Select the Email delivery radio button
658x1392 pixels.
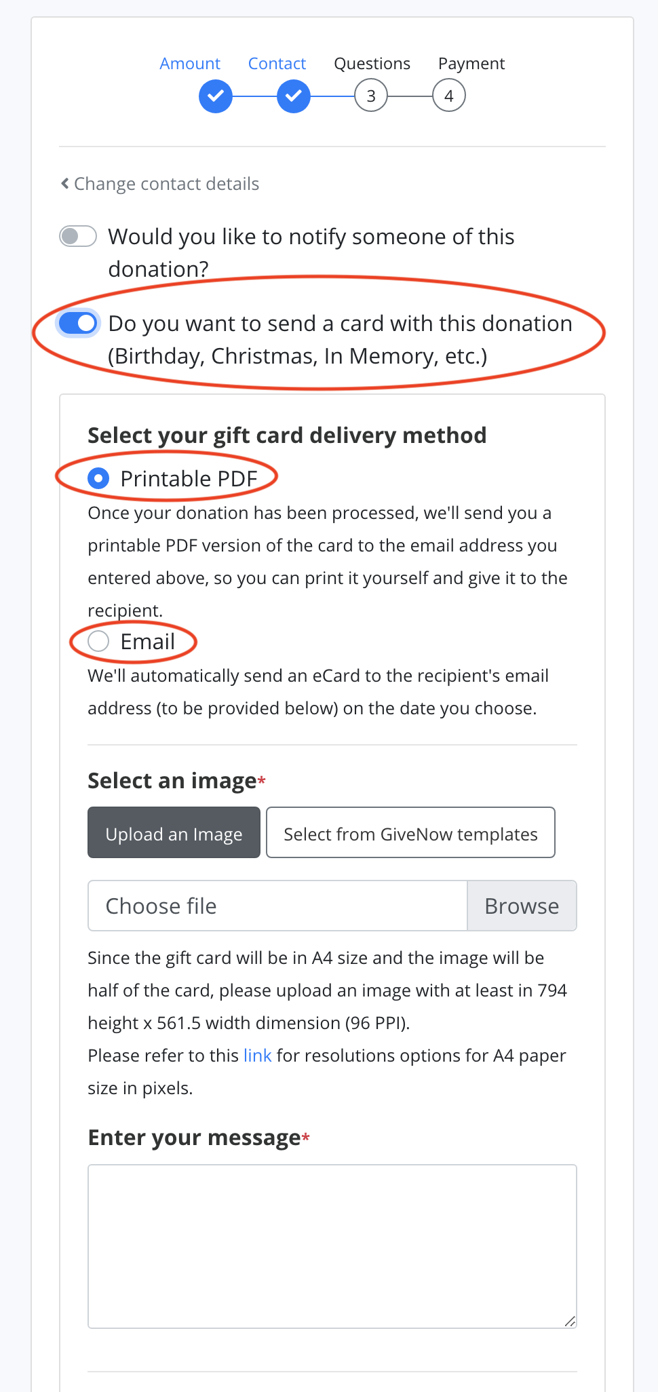click(98, 640)
